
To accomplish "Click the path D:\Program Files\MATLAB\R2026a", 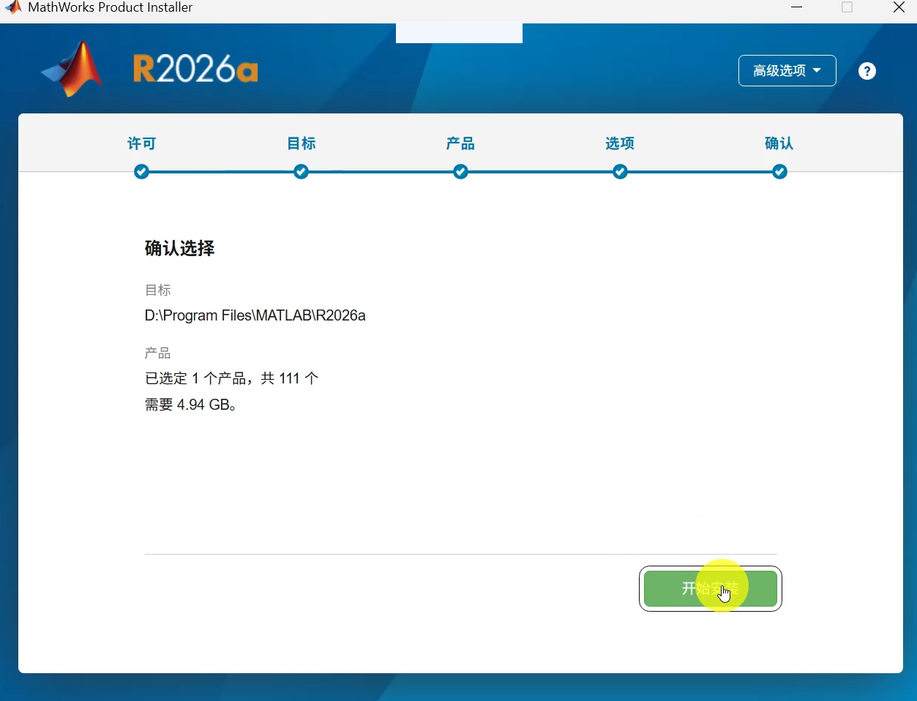I will point(255,315).
